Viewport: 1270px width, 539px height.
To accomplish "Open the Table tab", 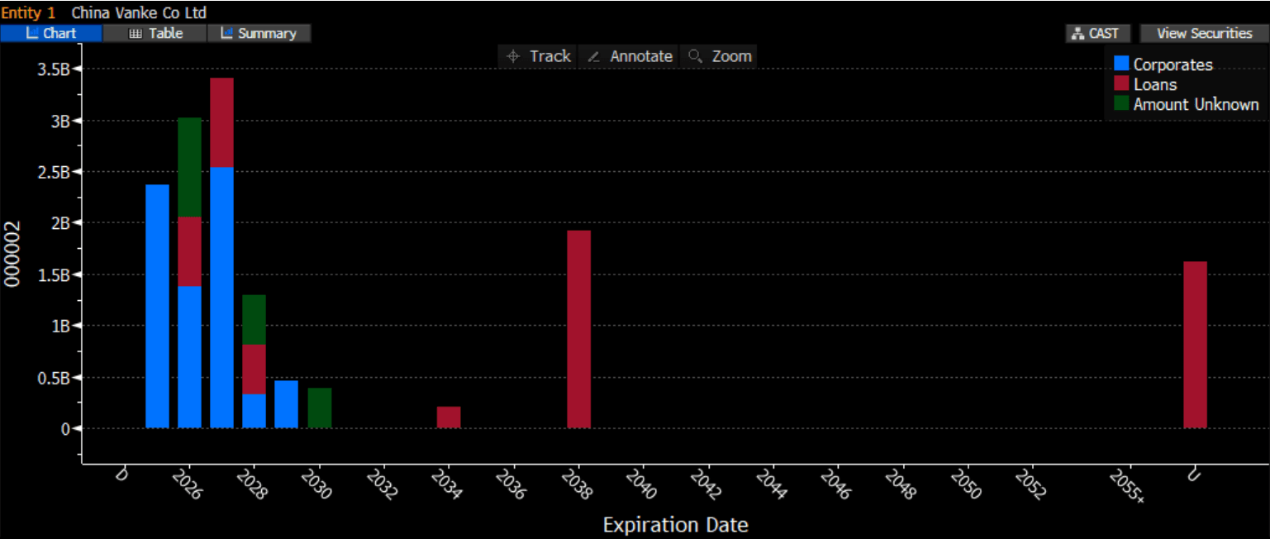I will point(155,33).
